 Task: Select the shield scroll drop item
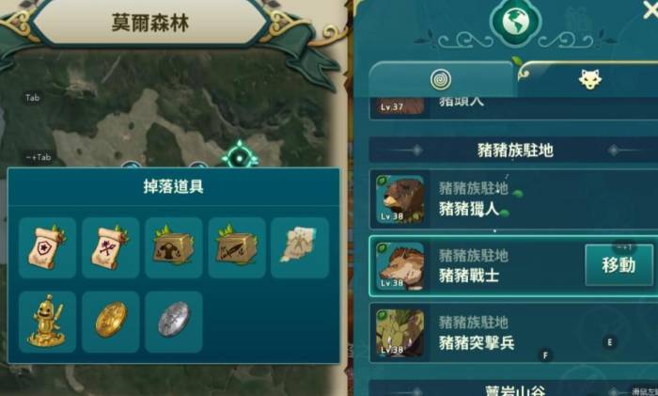[47, 247]
